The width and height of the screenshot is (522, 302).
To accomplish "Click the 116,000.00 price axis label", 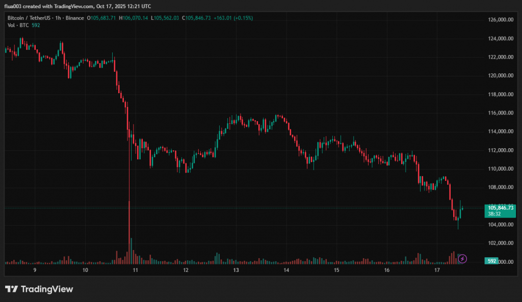I will 500,113.
